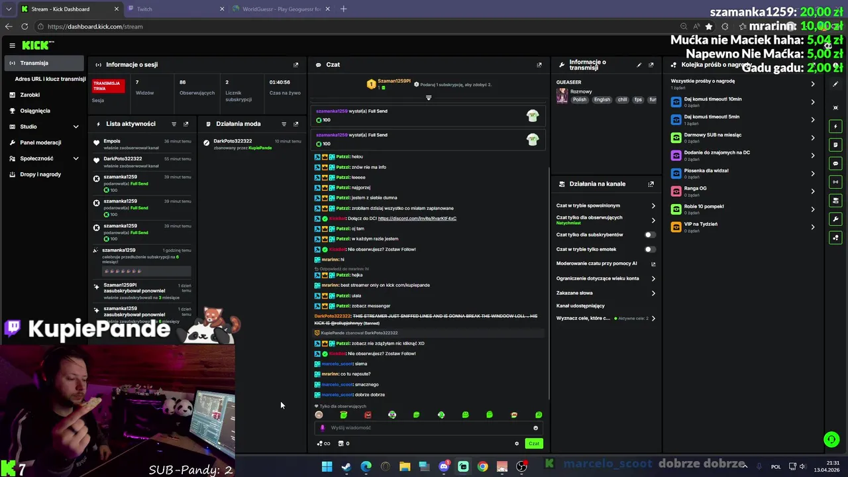Pop out the Czat panel
848x477 pixels.
(539, 65)
